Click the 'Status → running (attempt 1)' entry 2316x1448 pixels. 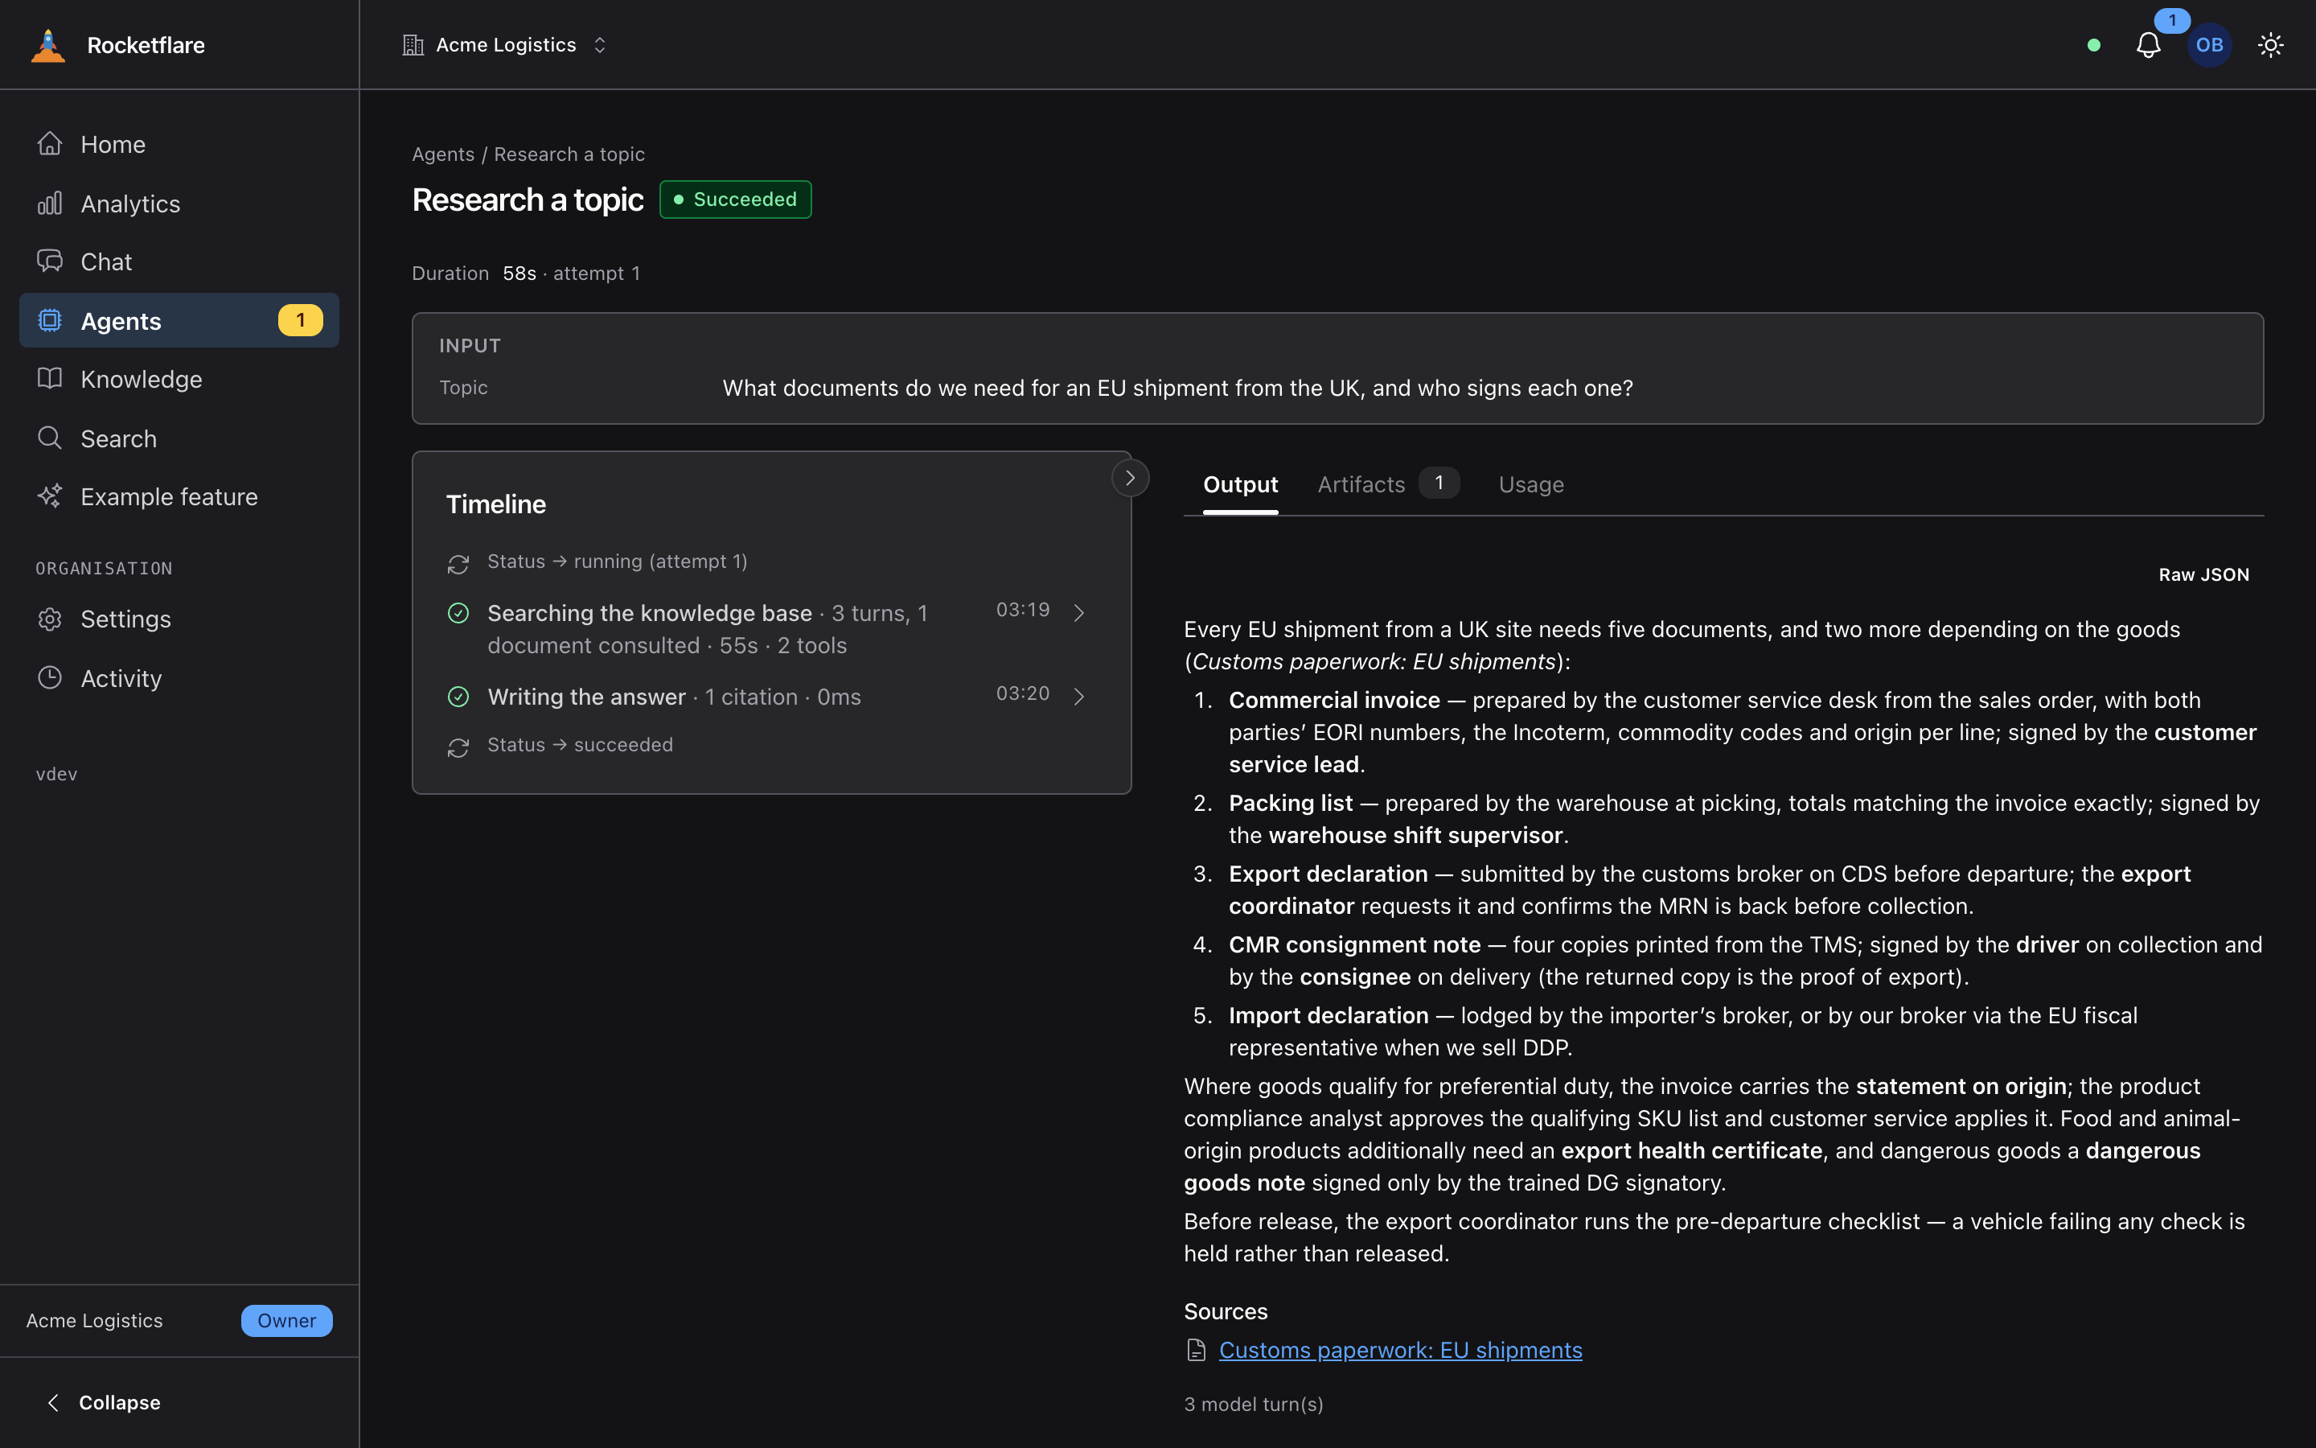(x=618, y=562)
